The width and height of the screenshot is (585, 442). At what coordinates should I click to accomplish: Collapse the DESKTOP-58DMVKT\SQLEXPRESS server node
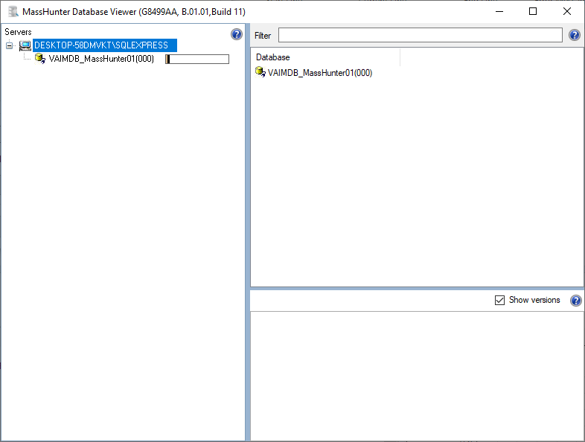coord(10,45)
